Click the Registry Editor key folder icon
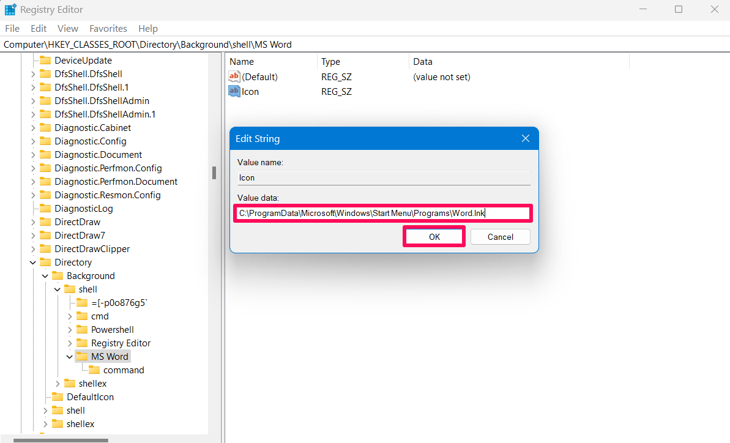This screenshot has width=730, height=443. [x=82, y=343]
